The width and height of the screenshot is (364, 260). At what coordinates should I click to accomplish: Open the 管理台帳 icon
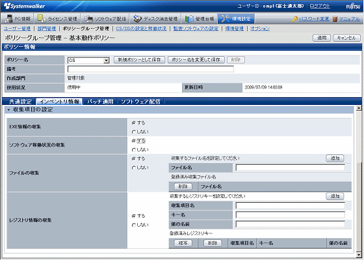click(189, 19)
